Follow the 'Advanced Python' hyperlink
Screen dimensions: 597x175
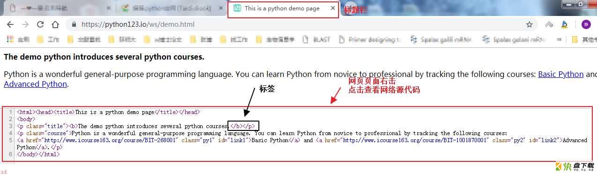tap(36, 84)
